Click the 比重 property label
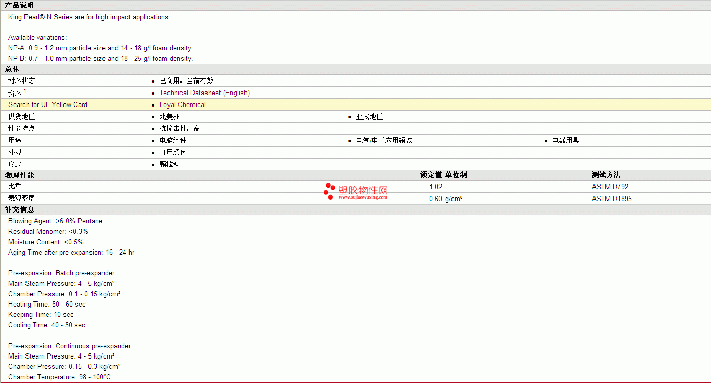The image size is (711, 383). pos(15,186)
